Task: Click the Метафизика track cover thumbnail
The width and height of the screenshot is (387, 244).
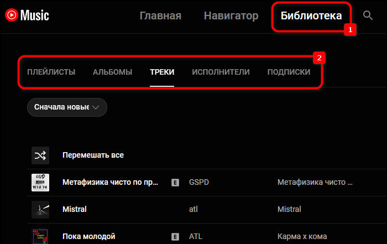Action: (x=40, y=183)
